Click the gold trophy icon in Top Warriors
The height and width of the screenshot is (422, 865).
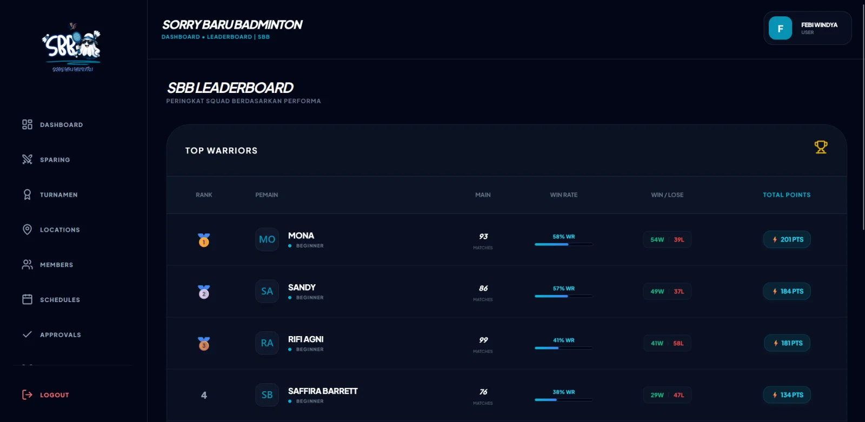(x=821, y=147)
